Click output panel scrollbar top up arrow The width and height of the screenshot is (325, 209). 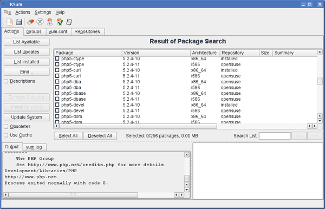(x=186, y=155)
